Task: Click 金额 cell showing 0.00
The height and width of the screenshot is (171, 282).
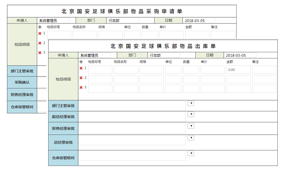Action: pyautogui.click(x=239, y=70)
